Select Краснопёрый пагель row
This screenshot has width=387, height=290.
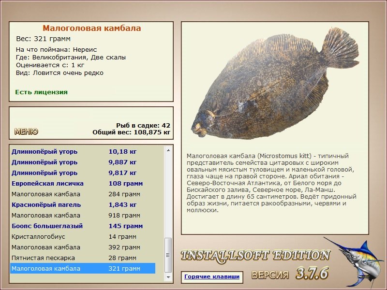pyautogui.click(x=83, y=204)
